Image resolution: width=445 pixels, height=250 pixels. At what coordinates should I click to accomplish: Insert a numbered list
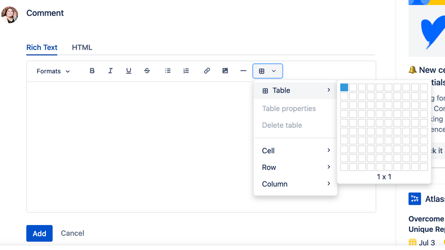coord(186,71)
